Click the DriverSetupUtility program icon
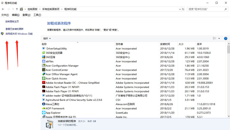230x130 pixels. click(x=44, y=48)
